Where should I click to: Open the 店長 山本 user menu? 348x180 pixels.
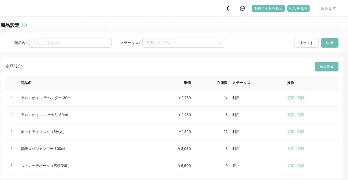pyautogui.click(x=328, y=8)
